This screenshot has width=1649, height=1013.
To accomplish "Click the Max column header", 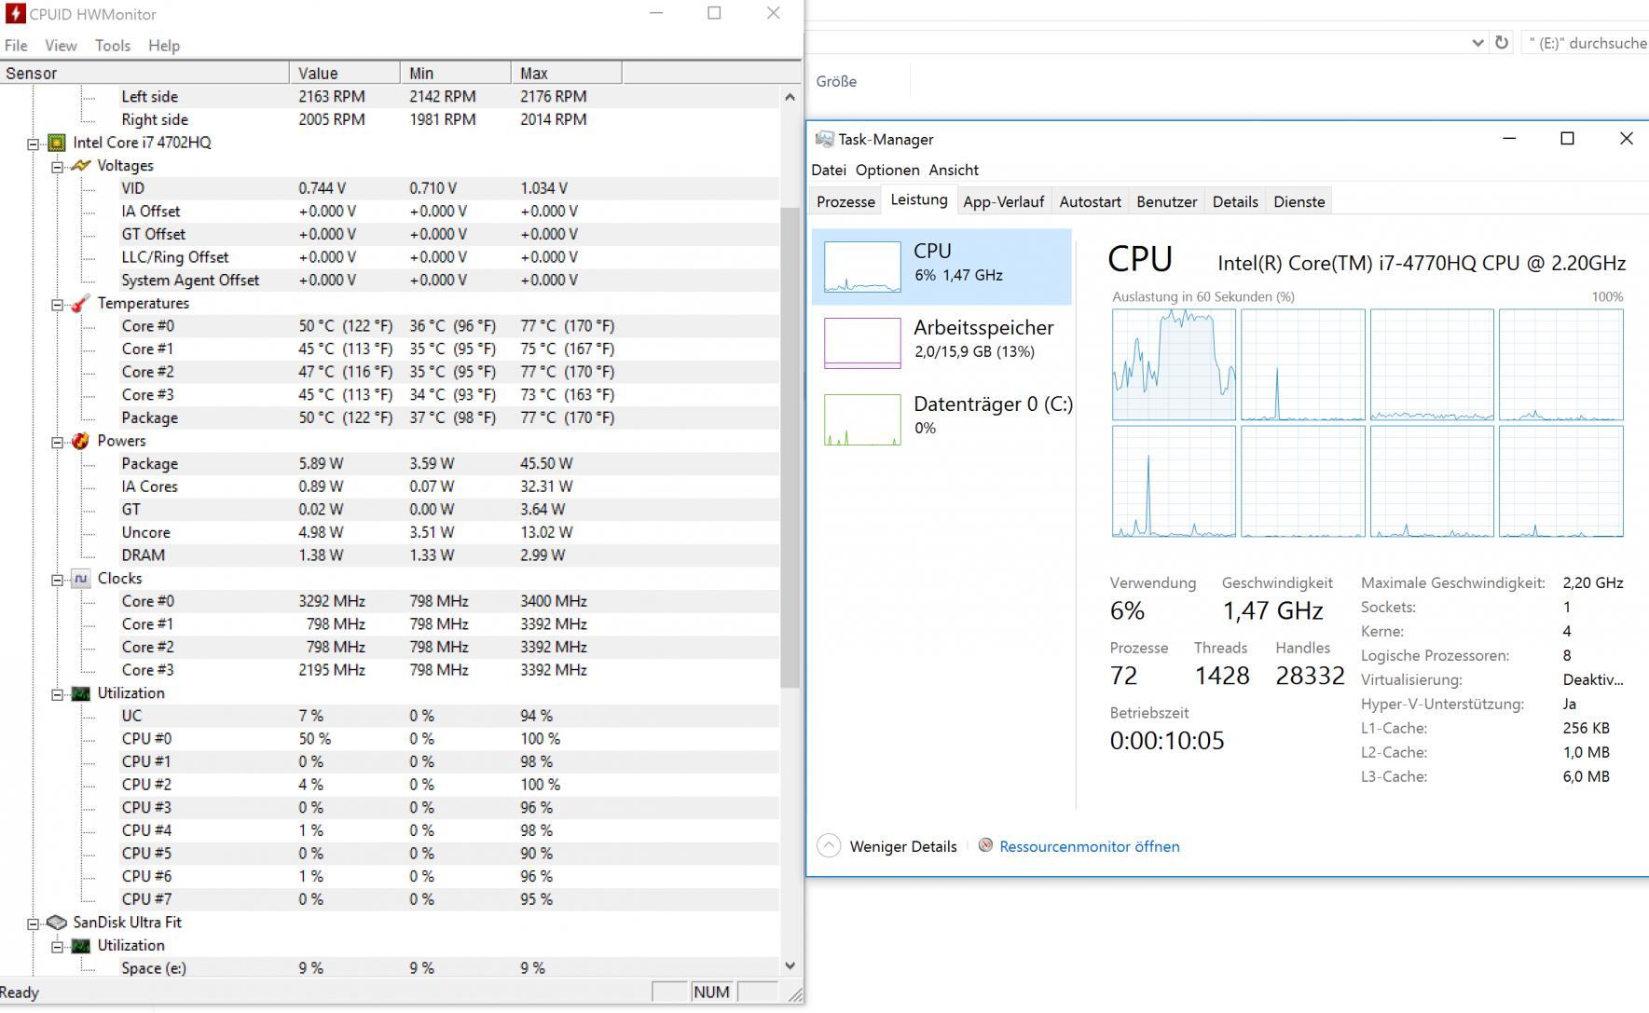I will coord(567,74).
